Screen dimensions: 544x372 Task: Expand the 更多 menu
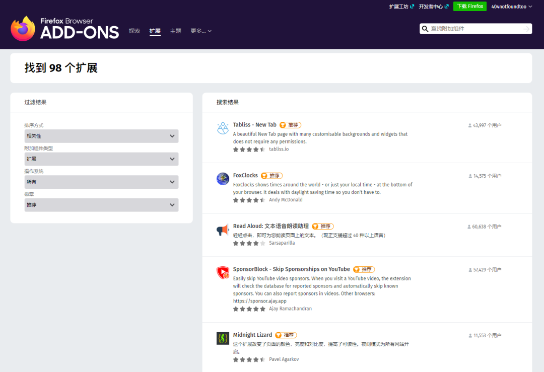201,31
